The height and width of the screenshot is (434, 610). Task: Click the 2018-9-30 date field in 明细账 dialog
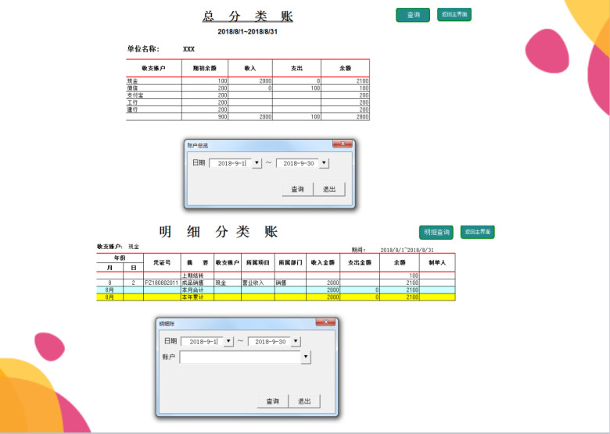[x=269, y=342]
